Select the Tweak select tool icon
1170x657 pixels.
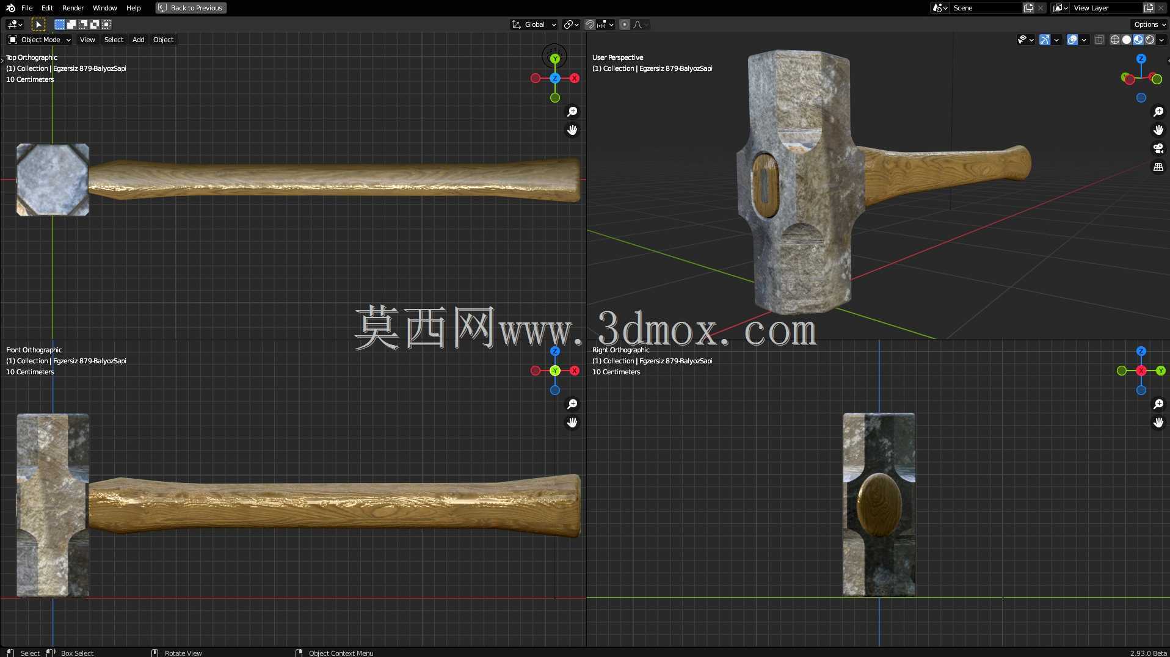point(38,24)
